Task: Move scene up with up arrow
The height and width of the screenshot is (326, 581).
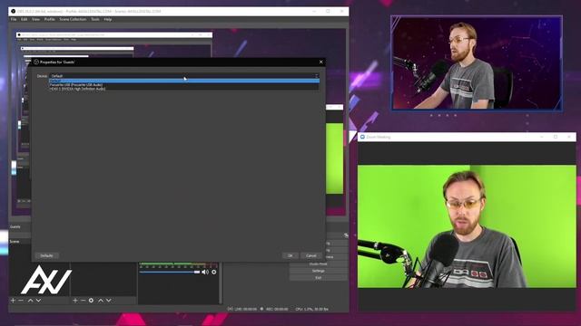Action: pos(30,301)
